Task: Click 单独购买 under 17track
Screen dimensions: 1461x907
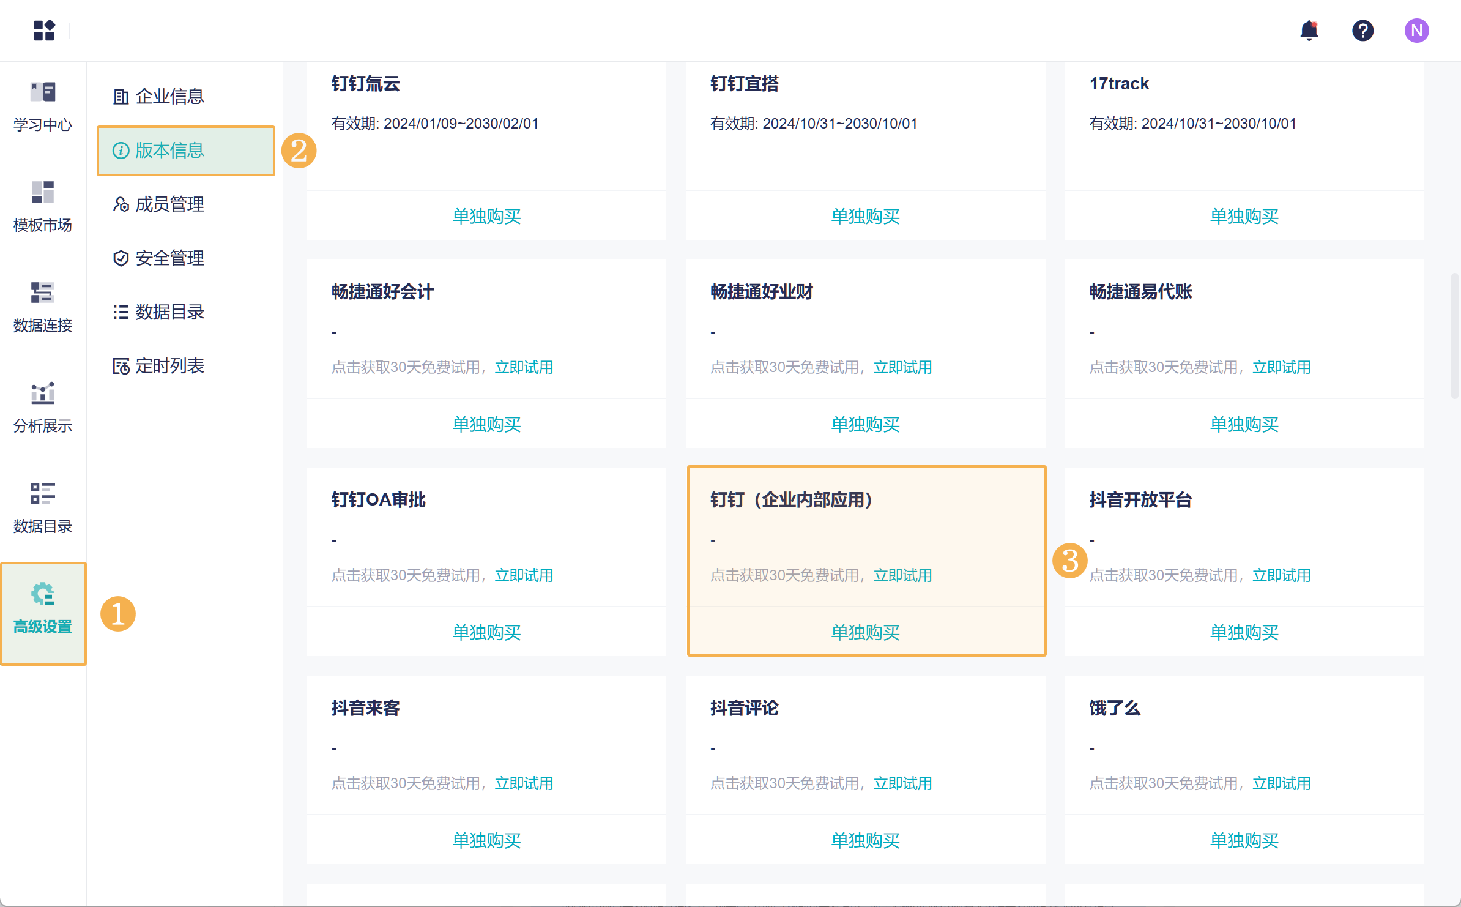Action: pyautogui.click(x=1244, y=216)
